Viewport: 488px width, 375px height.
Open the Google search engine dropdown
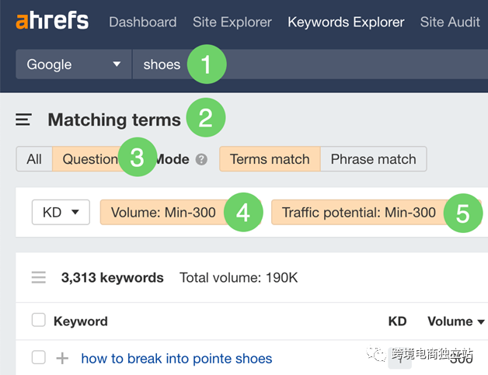pyautogui.click(x=74, y=64)
